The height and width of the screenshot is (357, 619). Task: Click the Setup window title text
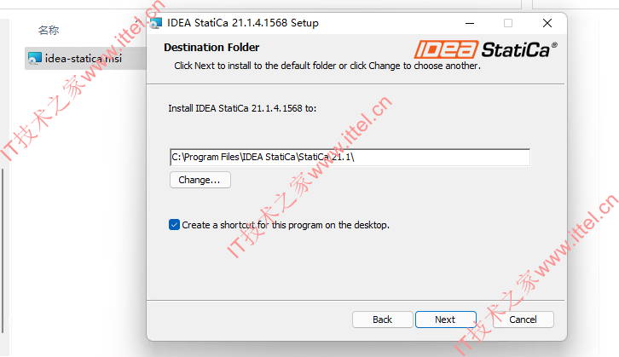[243, 23]
